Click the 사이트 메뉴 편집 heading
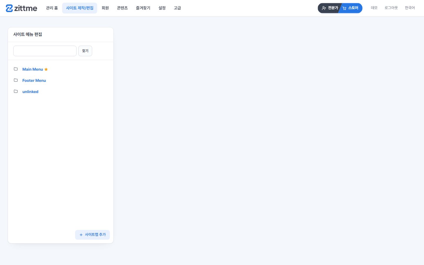This screenshot has height=265, width=424. (x=28, y=34)
